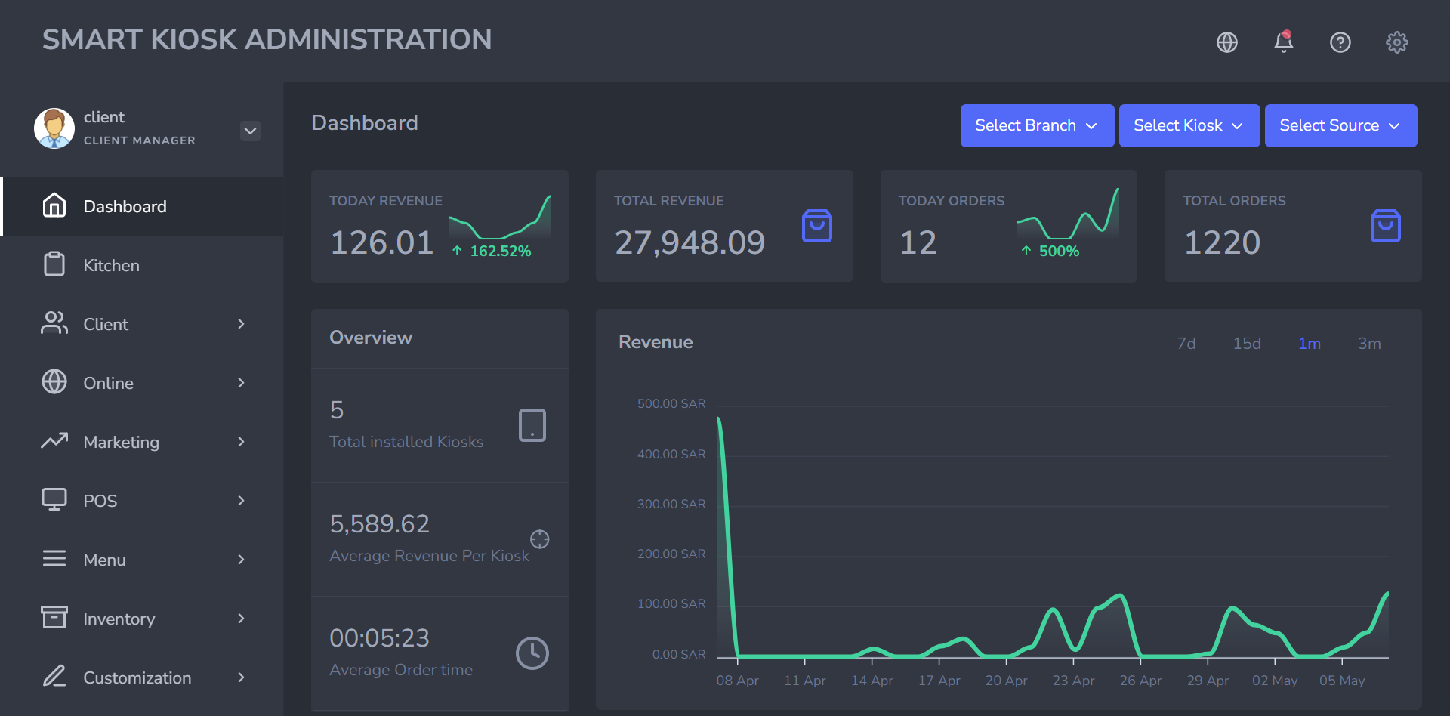1450x716 pixels.
Task: Click the Today Revenue sparkline chart
Action: coord(499,218)
